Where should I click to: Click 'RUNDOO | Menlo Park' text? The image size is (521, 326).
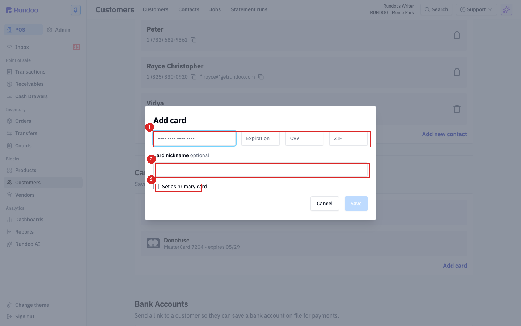[392, 13]
